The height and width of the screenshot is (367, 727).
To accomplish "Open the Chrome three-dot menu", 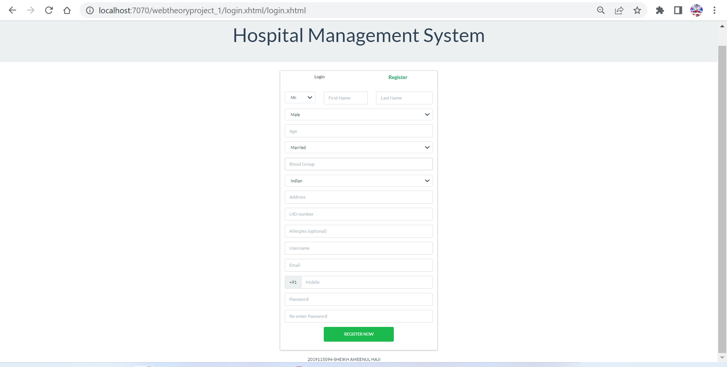I will (715, 10).
